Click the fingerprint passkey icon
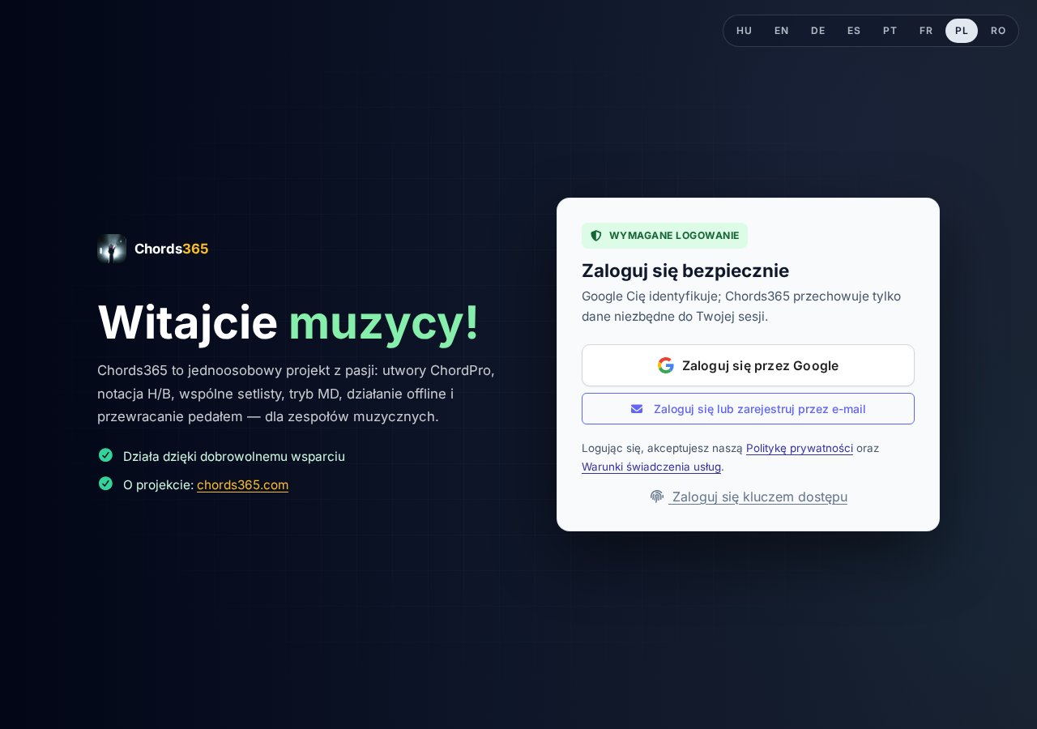The height and width of the screenshot is (729, 1037). tap(657, 496)
